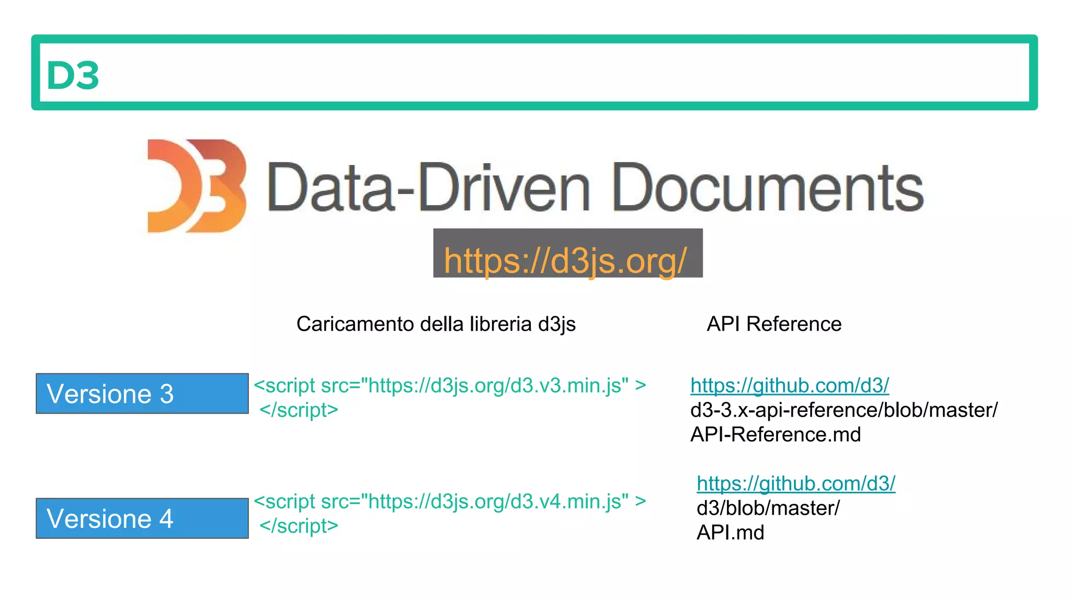Click the Caricamento della libreria d3js header
Image resolution: width=1071 pixels, height=602 pixels.
pyautogui.click(x=436, y=324)
